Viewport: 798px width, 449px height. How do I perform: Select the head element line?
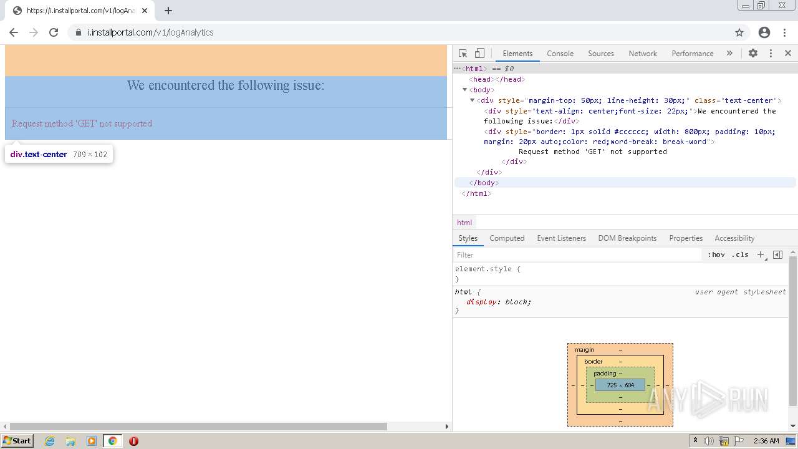tap(625, 79)
